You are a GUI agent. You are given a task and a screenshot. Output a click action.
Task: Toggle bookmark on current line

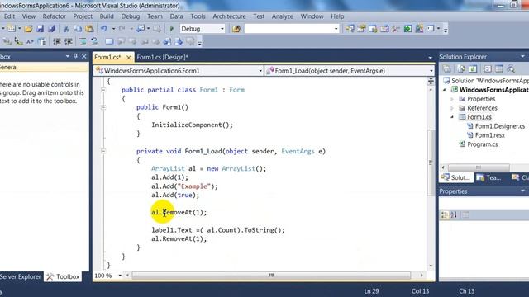109,42
